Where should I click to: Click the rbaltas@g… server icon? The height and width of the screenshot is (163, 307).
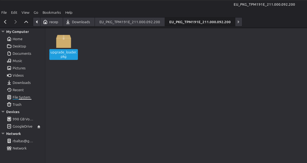point(9,141)
